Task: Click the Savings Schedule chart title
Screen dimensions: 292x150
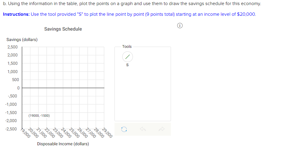Action: [63, 29]
